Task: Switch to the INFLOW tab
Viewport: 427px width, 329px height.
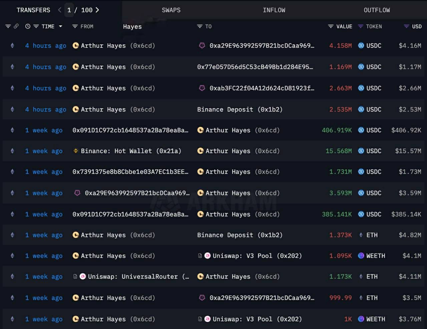Action: click(x=274, y=10)
